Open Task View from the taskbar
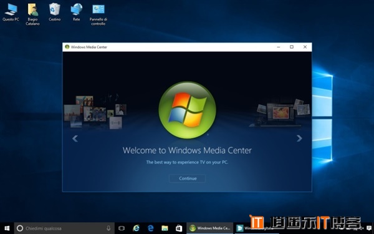Image resolution: width=374 pixels, height=234 pixels. click(122, 228)
